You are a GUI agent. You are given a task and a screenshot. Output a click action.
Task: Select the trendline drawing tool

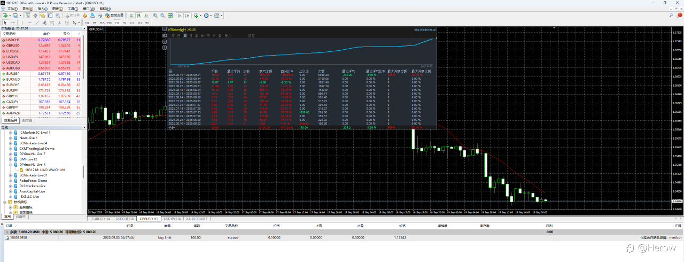[36, 23]
